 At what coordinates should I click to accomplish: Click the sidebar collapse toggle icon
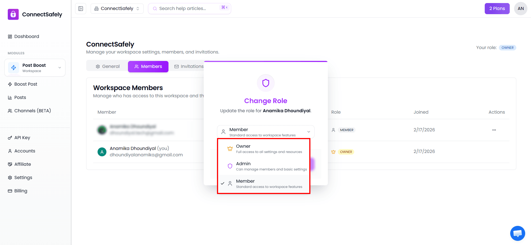81,9
